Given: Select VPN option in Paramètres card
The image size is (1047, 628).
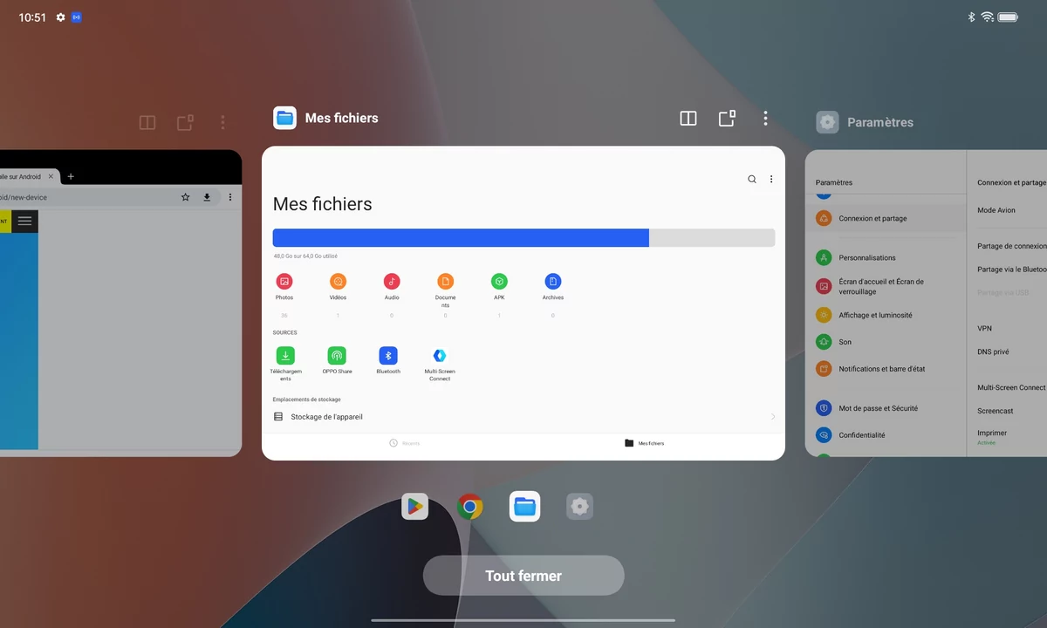Looking at the screenshot, I should [x=984, y=329].
